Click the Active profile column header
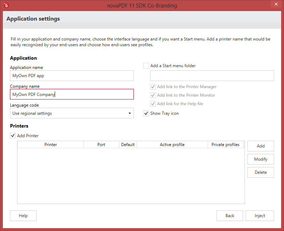The image size is (284, 231). pyautogui.click(x=172, y=145)
